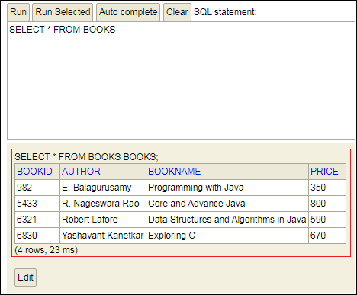
Task: Clear the SQL statement
Action: (177, 12)
